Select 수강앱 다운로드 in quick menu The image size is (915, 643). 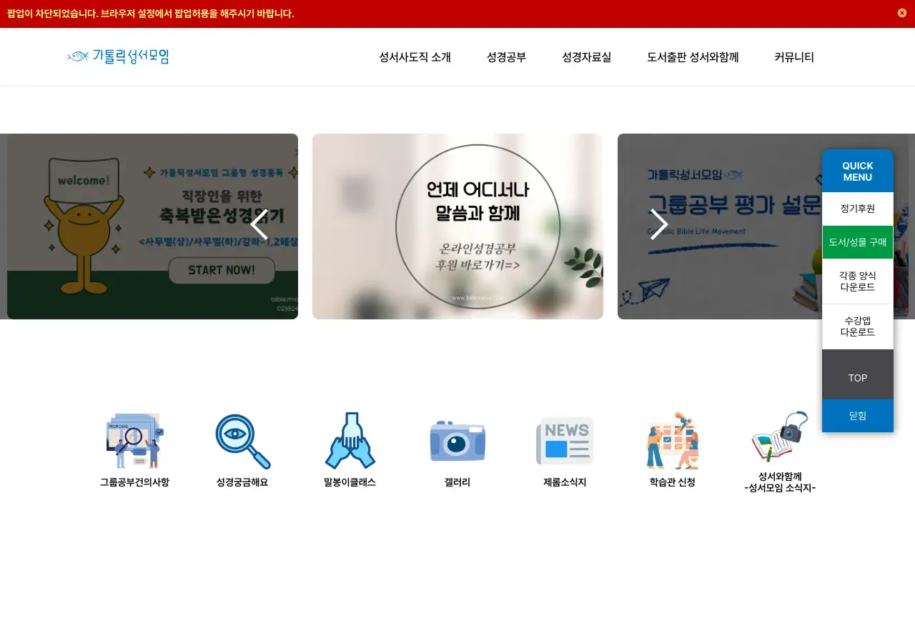coord(857,327)
